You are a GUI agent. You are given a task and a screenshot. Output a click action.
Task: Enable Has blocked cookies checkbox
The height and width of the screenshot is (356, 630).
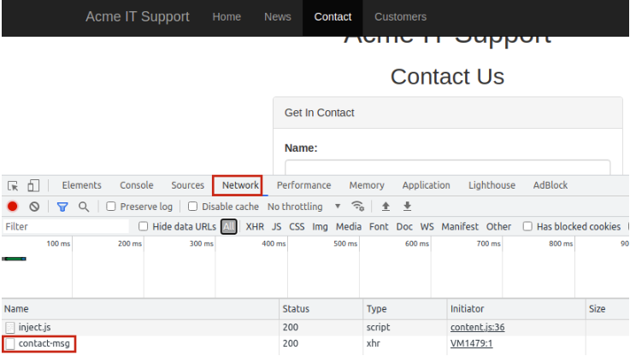(528, 226)
